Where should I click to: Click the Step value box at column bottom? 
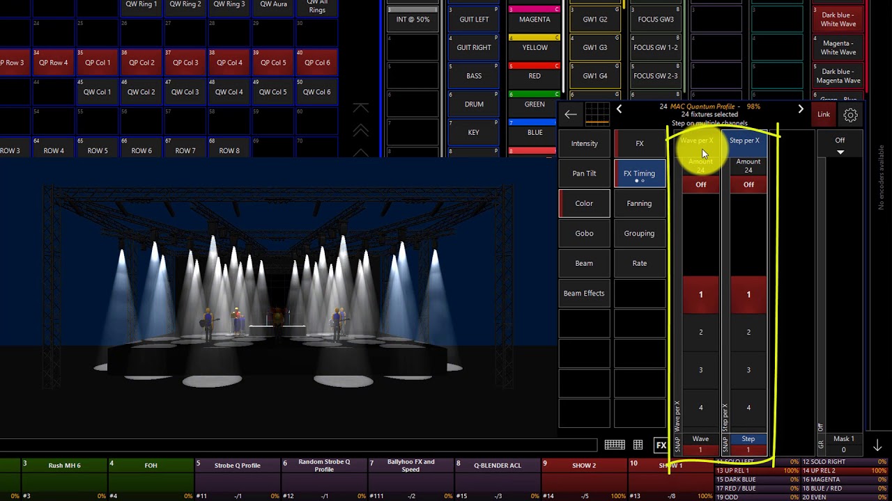coord(748,444)
